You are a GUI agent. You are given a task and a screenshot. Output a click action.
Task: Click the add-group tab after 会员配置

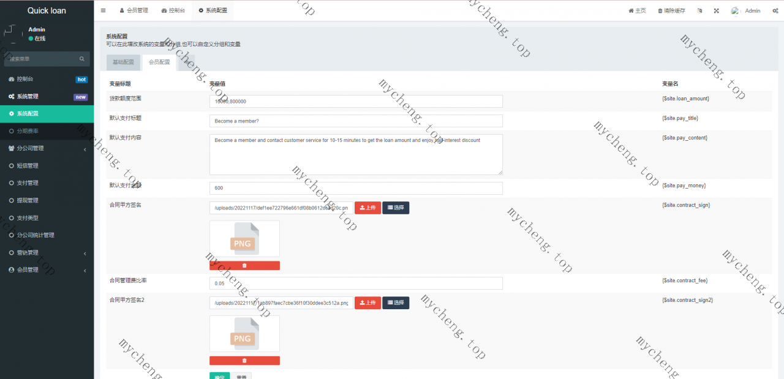[186, 62]
